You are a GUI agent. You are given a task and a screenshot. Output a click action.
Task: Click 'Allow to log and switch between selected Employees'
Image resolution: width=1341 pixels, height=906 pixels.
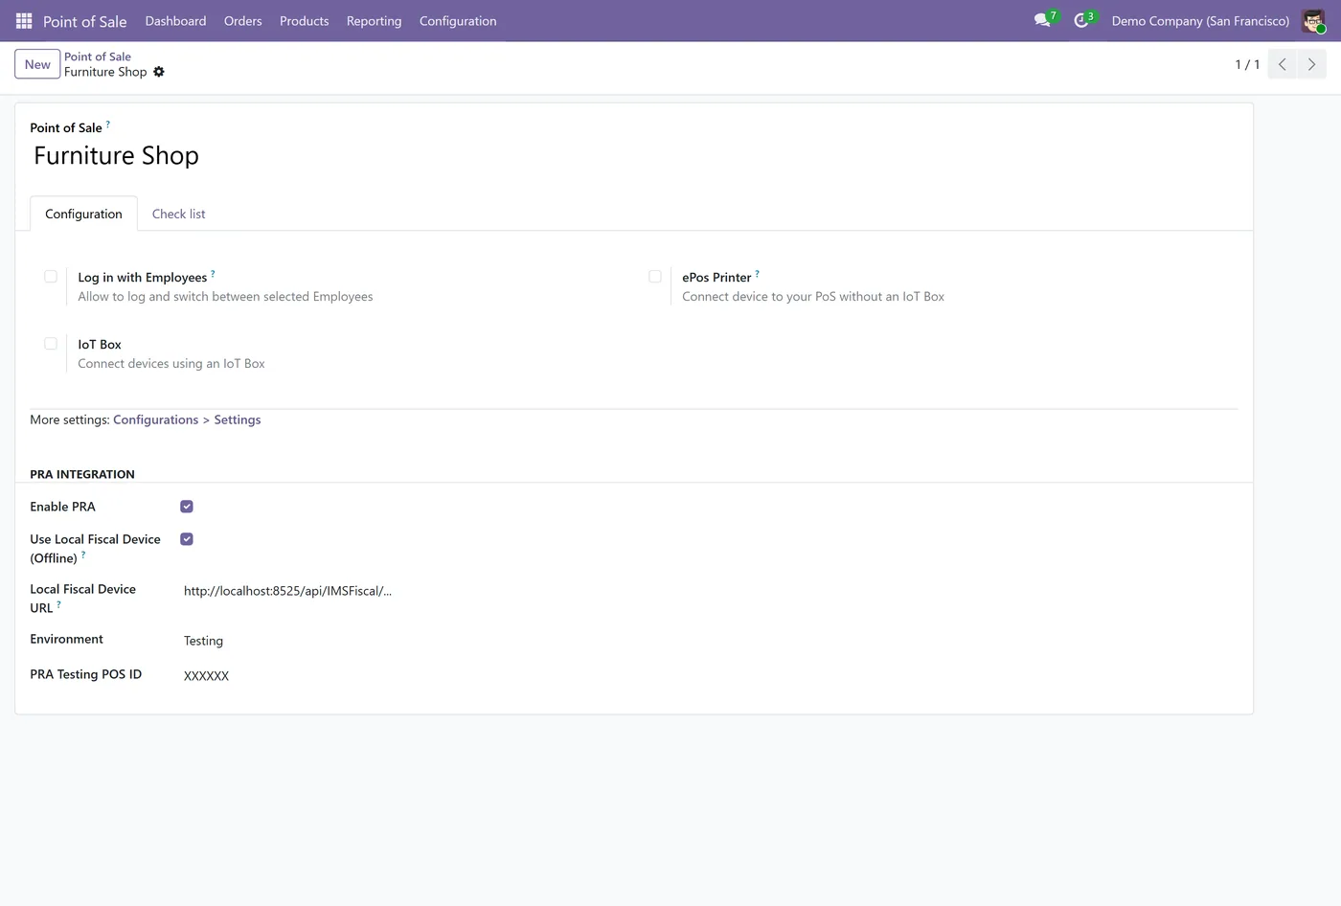pyautogui.click(x=225, y=297)
